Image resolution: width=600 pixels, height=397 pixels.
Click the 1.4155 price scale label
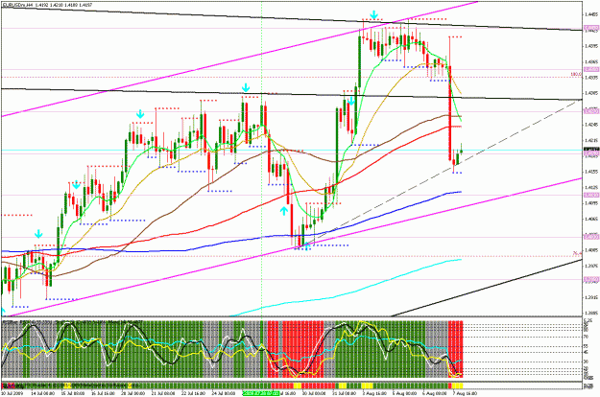tap(591, 172)
